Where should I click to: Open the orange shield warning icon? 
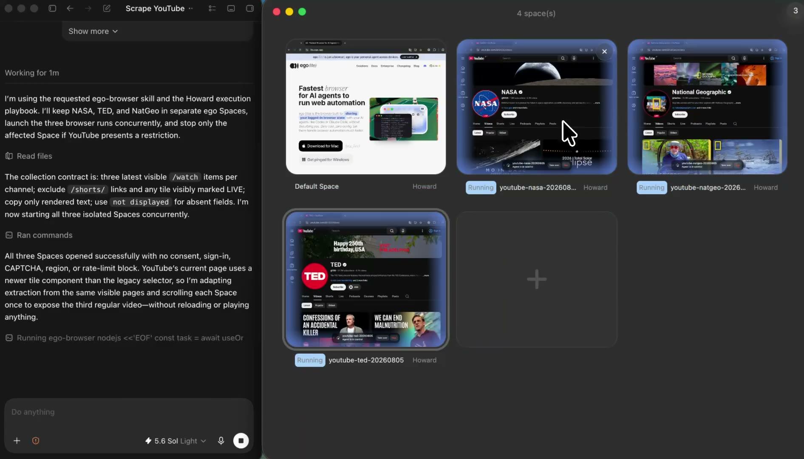pos(36,441)
